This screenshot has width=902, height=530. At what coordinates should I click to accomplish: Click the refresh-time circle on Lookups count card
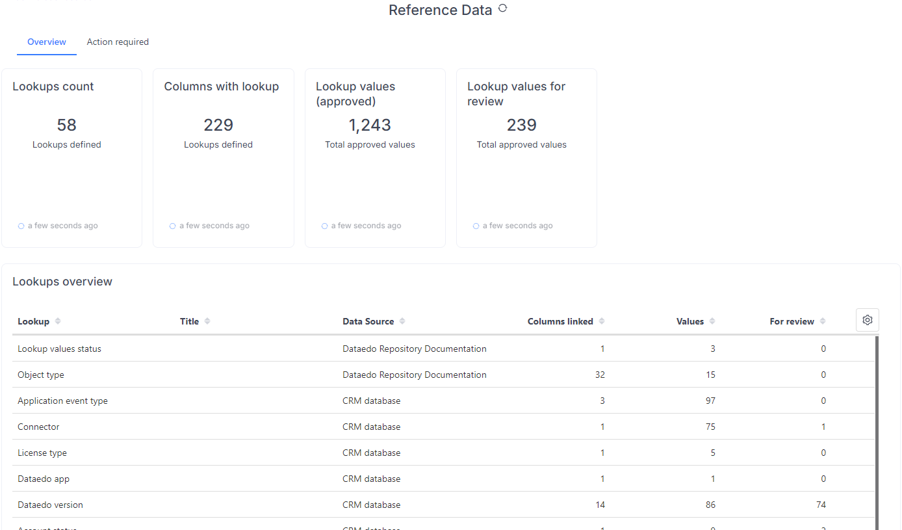tap(21, 226)
